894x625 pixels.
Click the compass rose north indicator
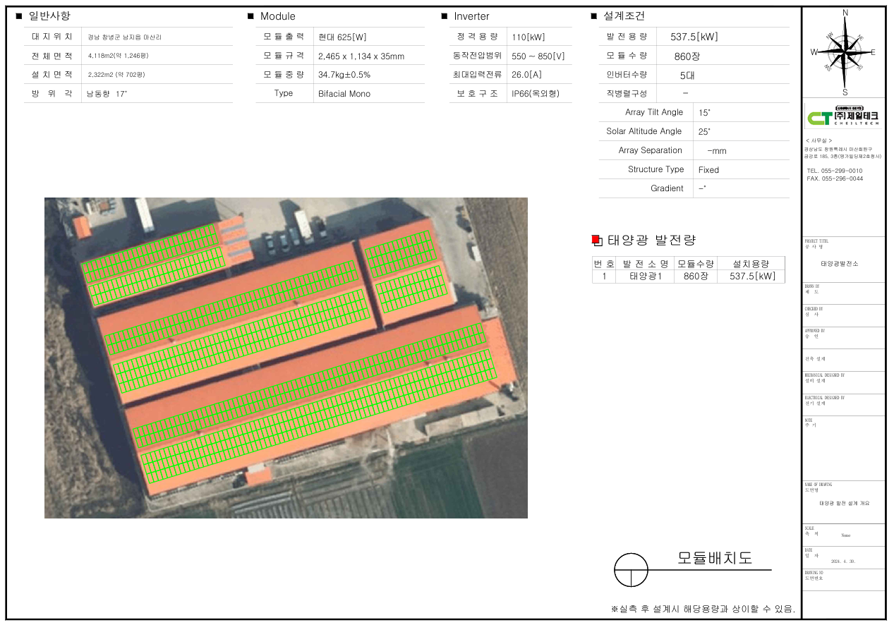[x=845, y=14]
